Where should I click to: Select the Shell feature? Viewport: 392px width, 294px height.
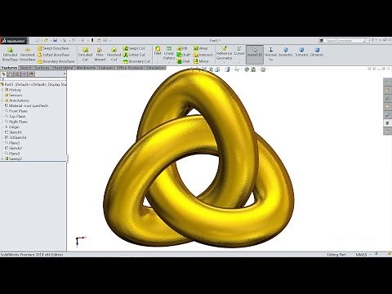(x=183, y=61)
